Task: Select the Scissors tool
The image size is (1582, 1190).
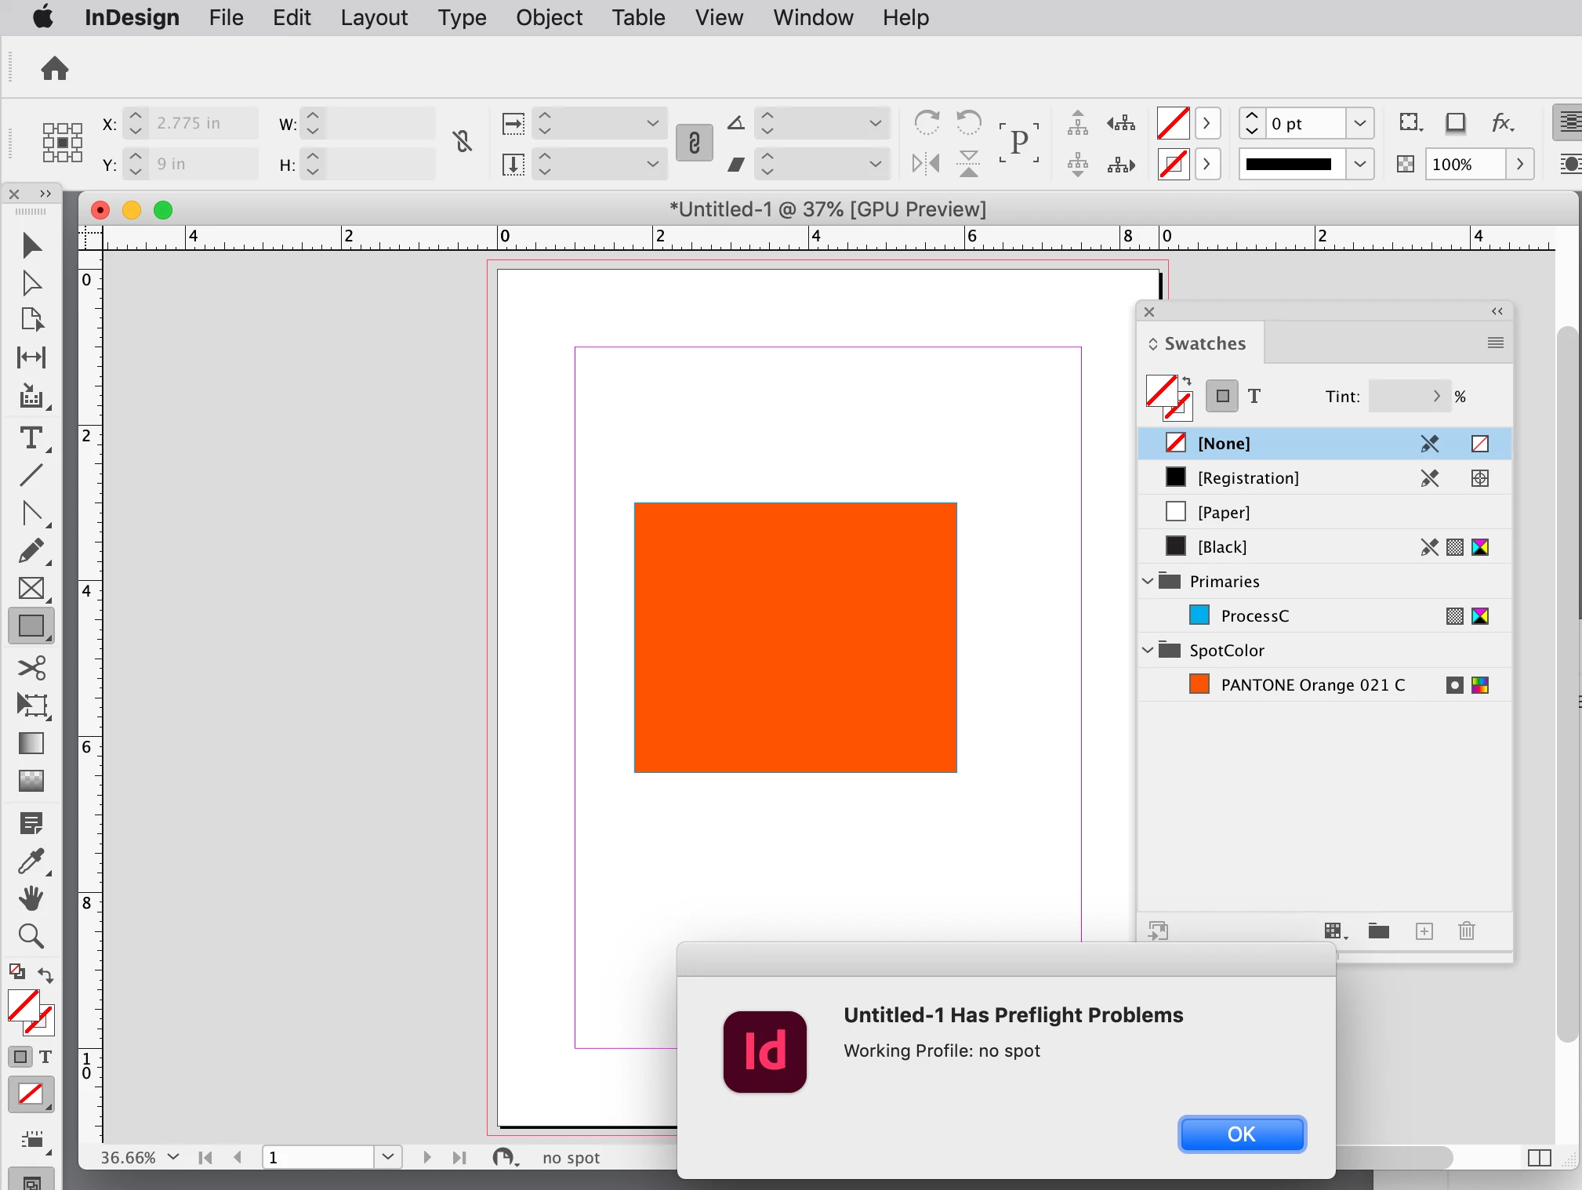Action: [31, 668]
